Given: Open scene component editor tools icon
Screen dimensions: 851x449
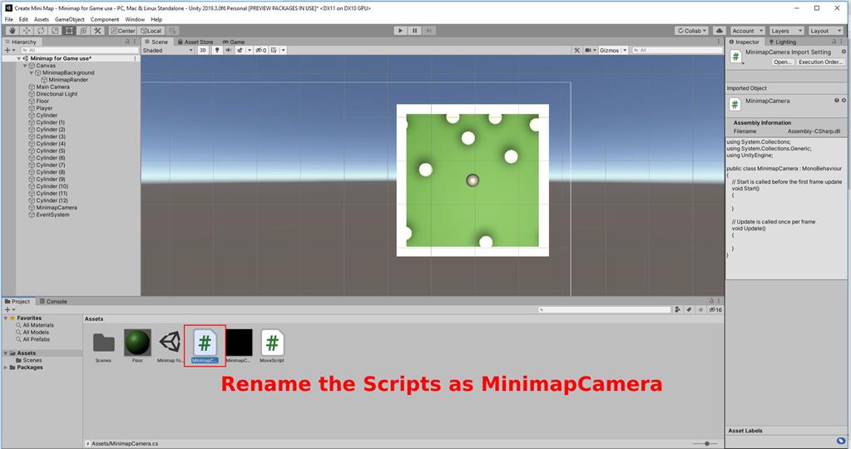Looking at the screenshot, I should point(576,50).
